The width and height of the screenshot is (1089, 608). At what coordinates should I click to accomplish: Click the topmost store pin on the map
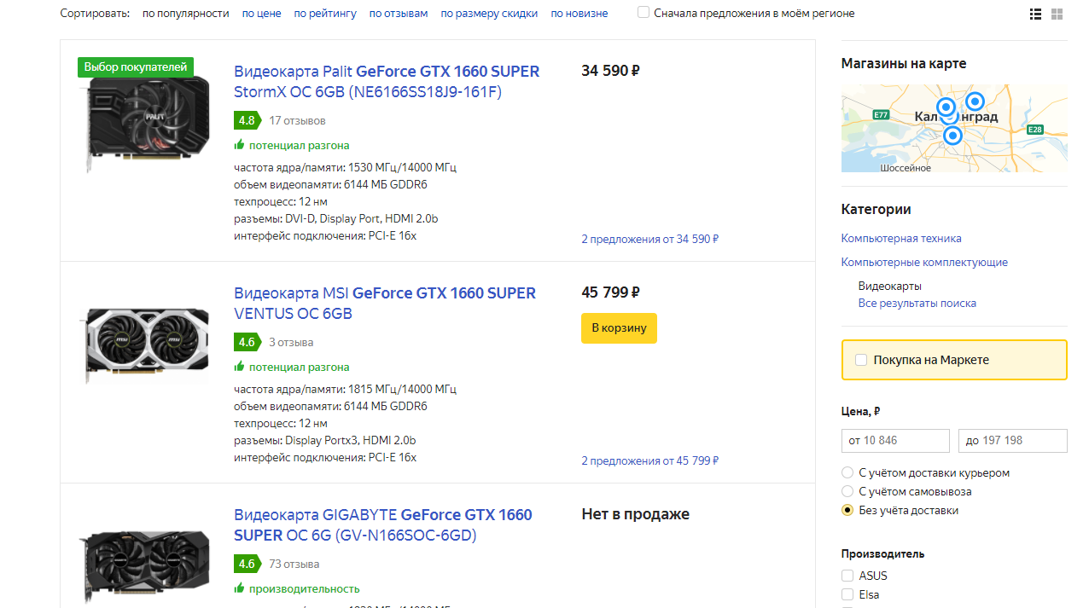(x=975, y=101)
